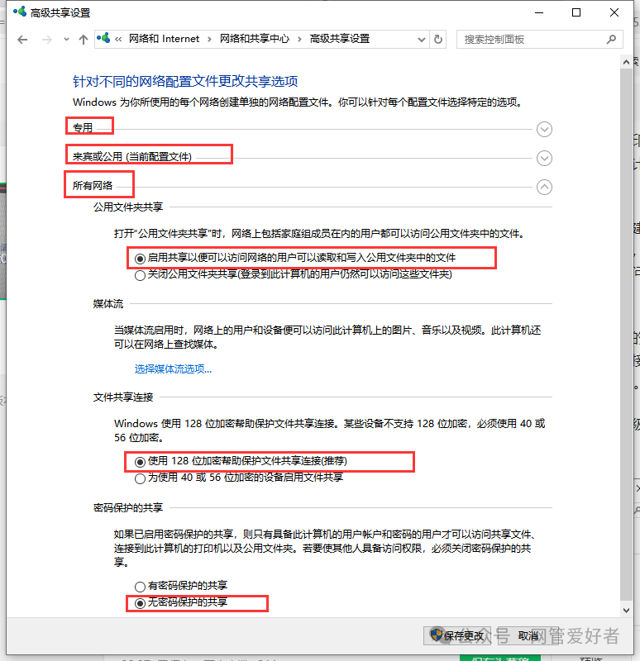Open the address bar history dropdown
Image resolution: width=640 pixels, height=661 pixels.
(x=421, y=40)
